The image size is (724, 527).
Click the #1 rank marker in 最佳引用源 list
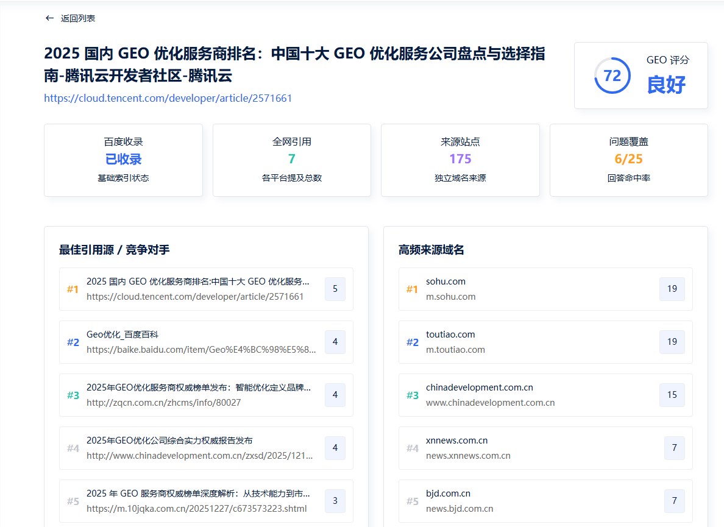[73, 289]
